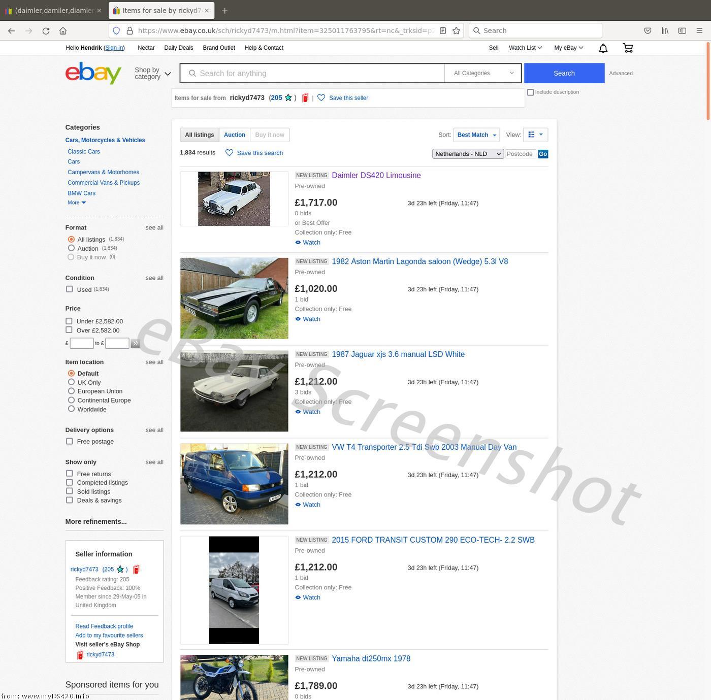Check the Free postage checkbox

(69, 442)
